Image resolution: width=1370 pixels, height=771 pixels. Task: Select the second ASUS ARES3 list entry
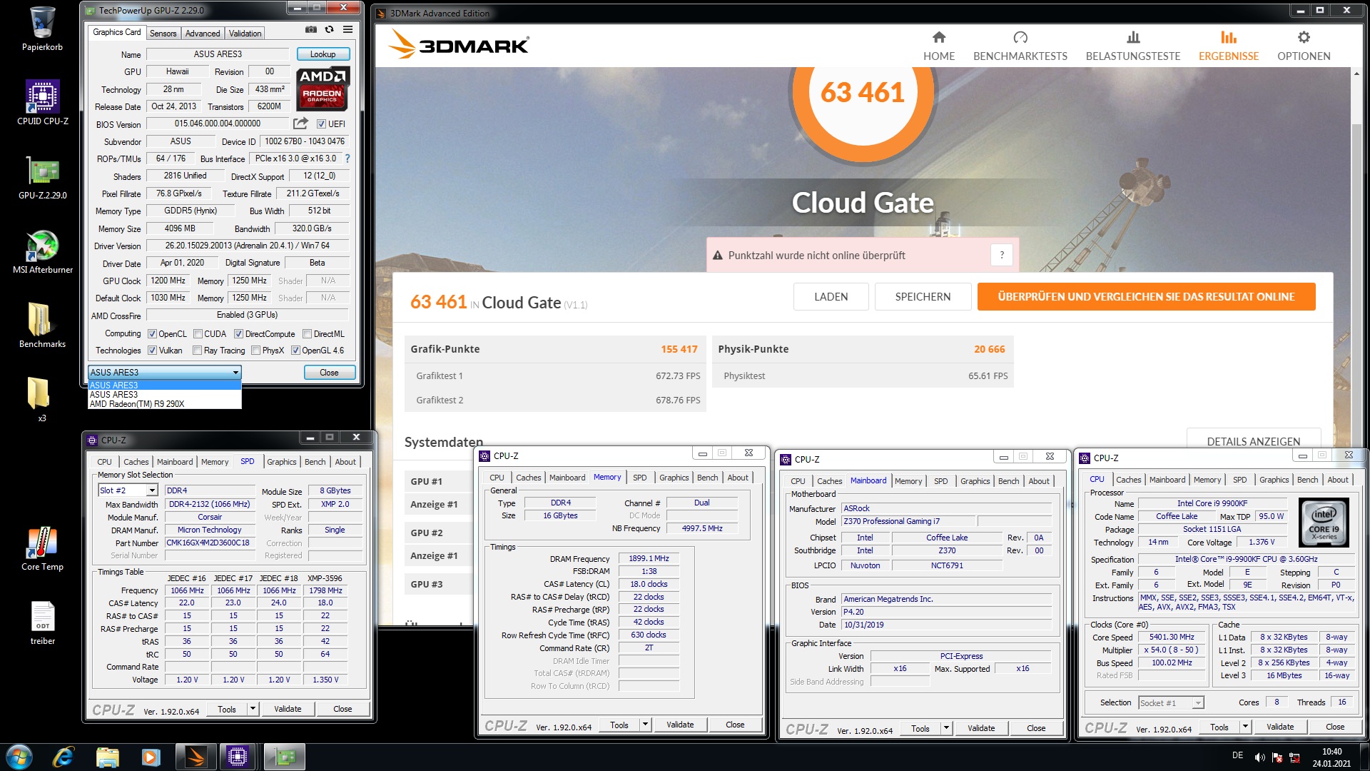(x=164, y=395)
